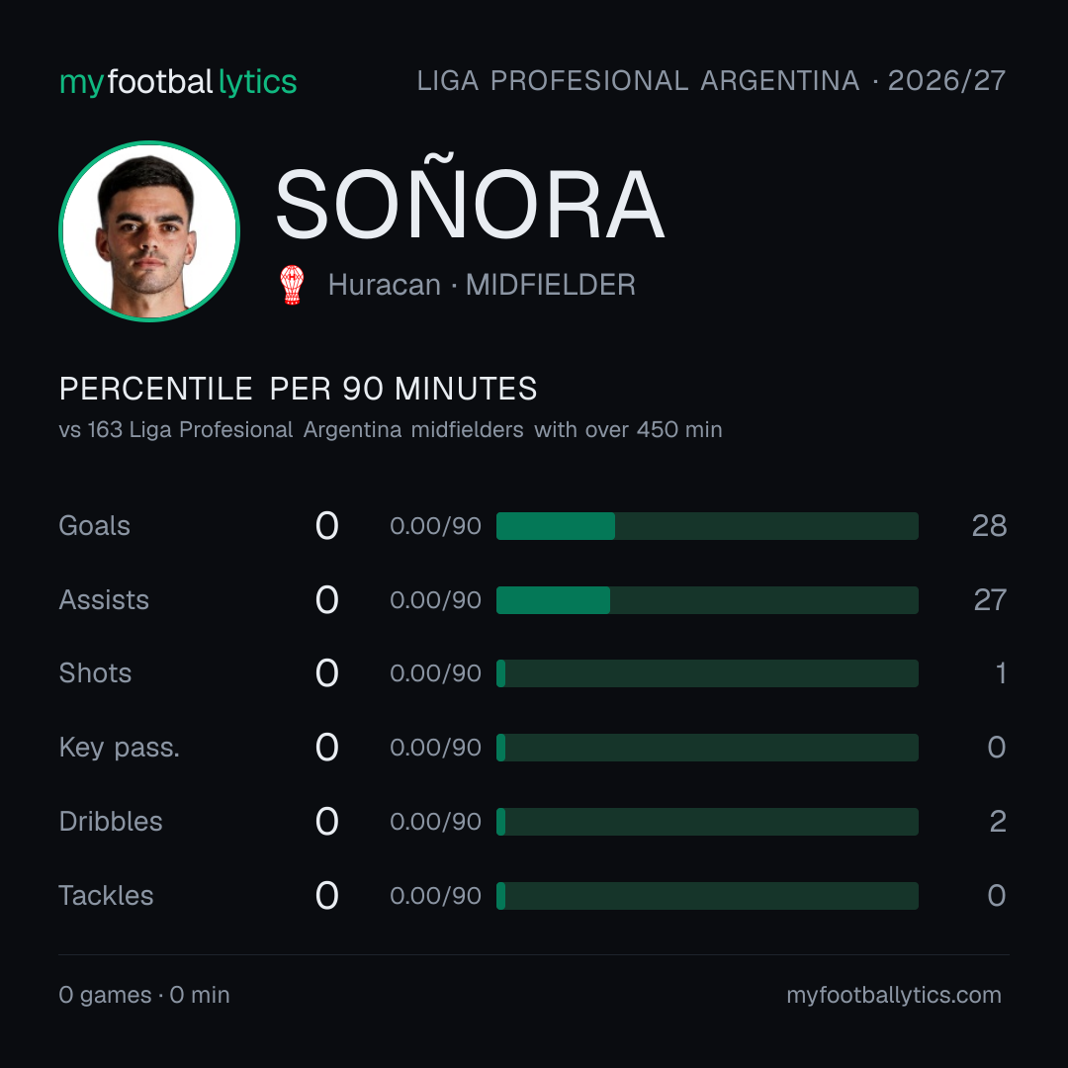
Task: Click the myfootballytics logo
Action: click(x=178, y=82)
